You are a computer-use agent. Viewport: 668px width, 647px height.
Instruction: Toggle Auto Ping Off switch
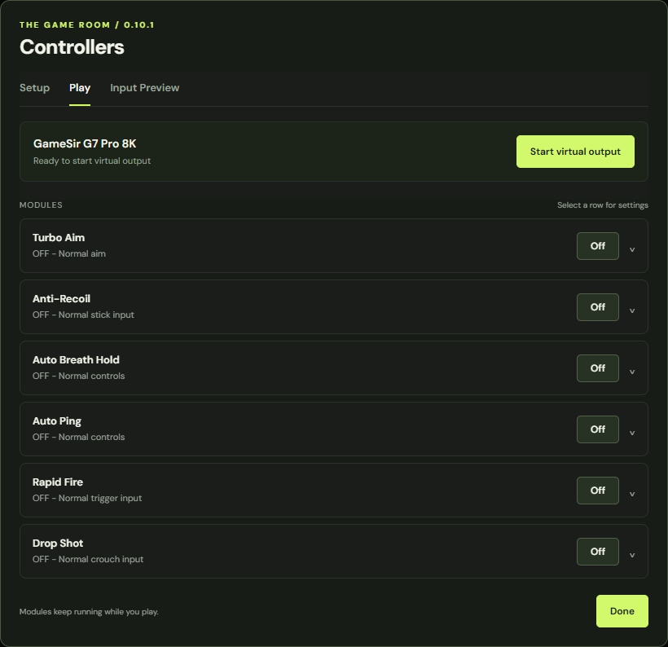[x=598, y=429]
